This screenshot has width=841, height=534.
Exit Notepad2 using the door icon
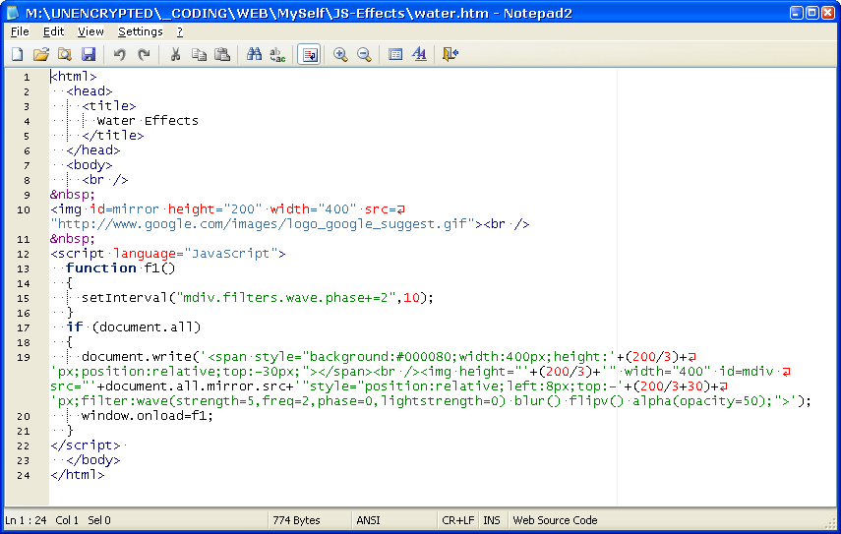coord(450,54)
